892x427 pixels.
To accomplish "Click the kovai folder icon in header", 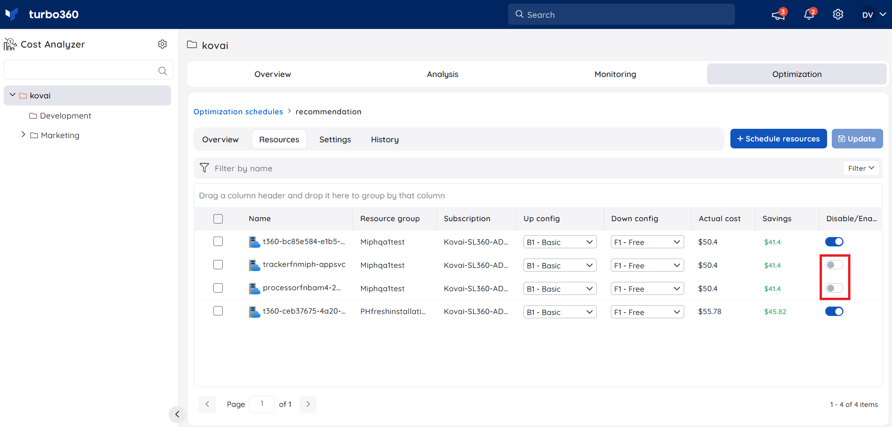I will (x=192, y=45).
